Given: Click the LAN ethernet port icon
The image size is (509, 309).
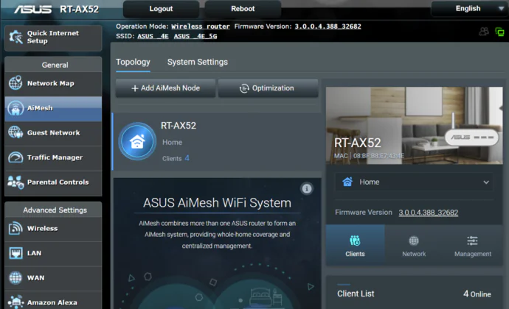Looking at the screenshot, I should click(15, 253).
